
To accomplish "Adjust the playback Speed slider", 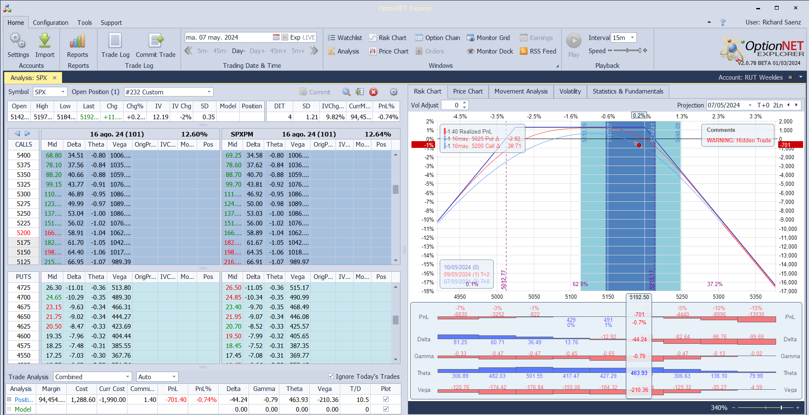I will 628,51.
